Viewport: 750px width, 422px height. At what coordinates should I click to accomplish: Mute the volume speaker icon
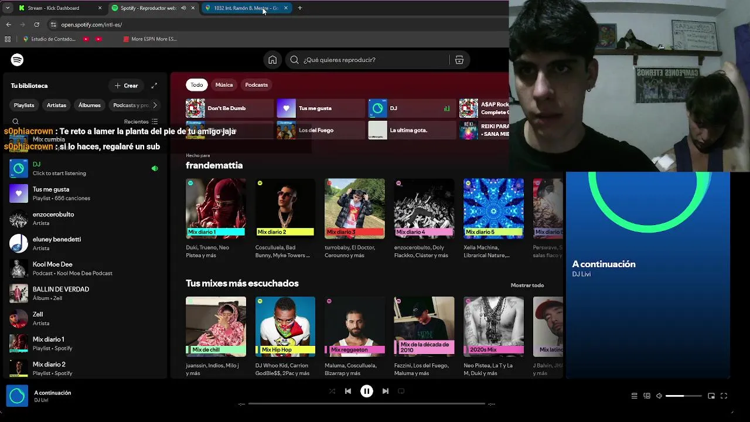click(659, 396)
